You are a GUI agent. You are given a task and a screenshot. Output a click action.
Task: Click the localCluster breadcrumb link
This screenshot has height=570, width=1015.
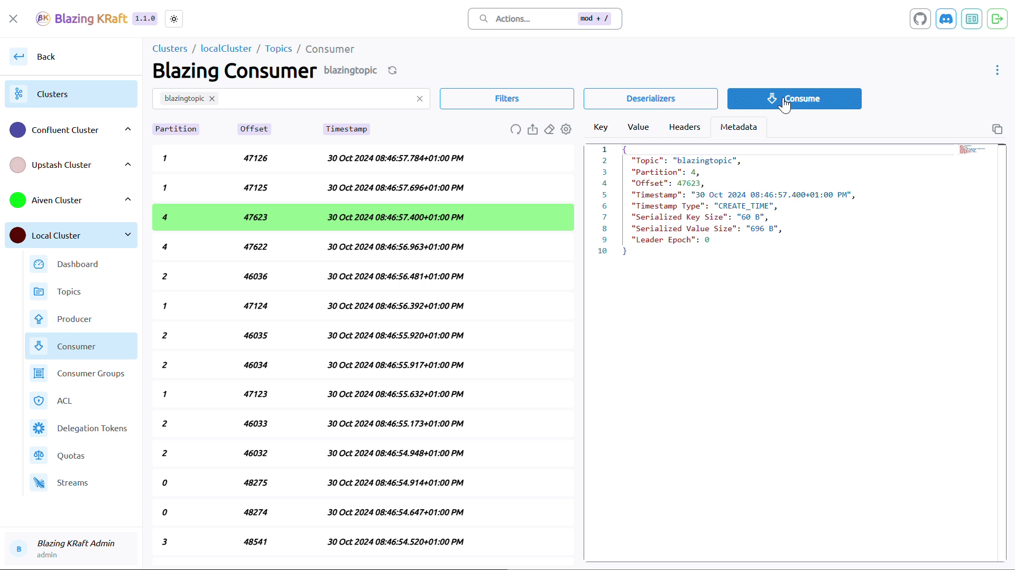[x=226, y=49]
